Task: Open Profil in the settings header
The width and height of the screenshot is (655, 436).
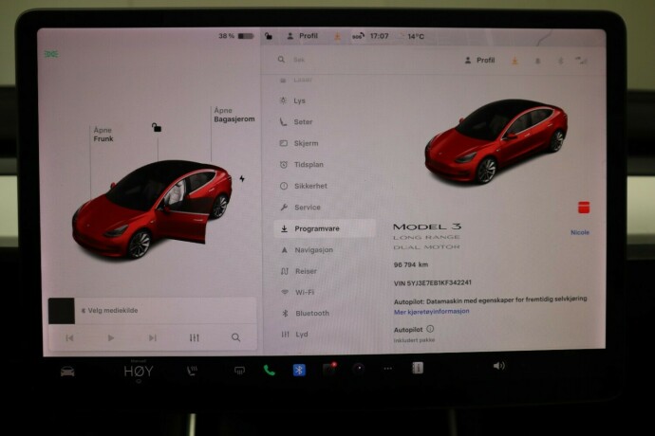Action: 479,61
